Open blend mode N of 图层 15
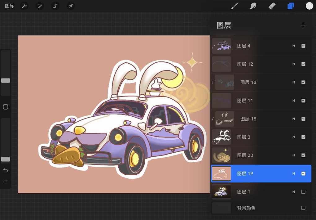316x220 pixels. (294, 119)
